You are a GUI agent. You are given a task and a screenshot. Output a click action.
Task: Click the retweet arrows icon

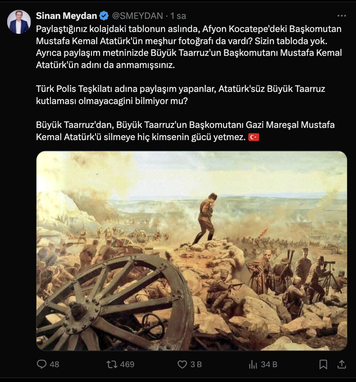pos(112,364)
